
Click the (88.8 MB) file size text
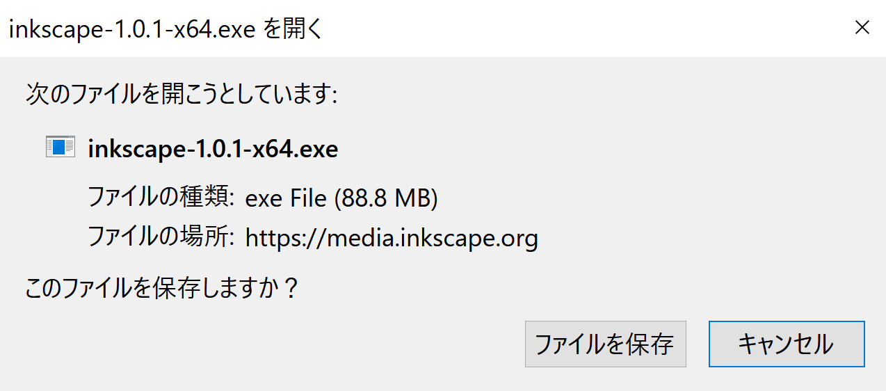click(x=386, y=199)
